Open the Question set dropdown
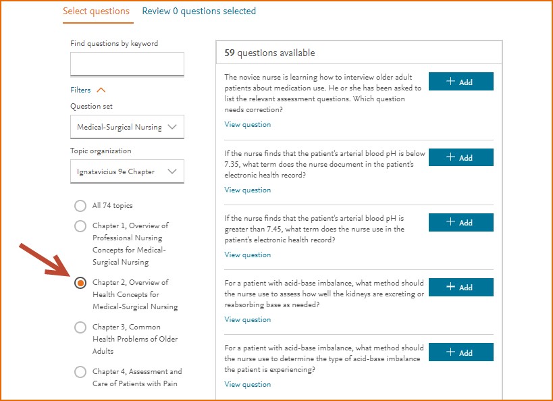553x401 pixels. coord(127,126)
